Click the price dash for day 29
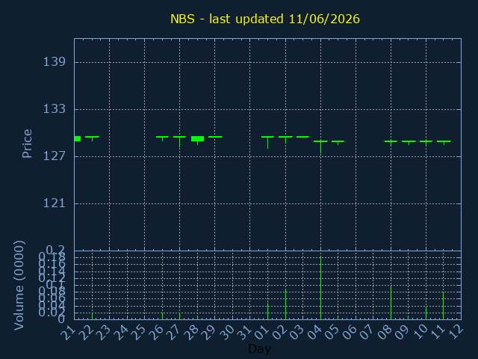 pyautogui.click(x=215, y=137)
